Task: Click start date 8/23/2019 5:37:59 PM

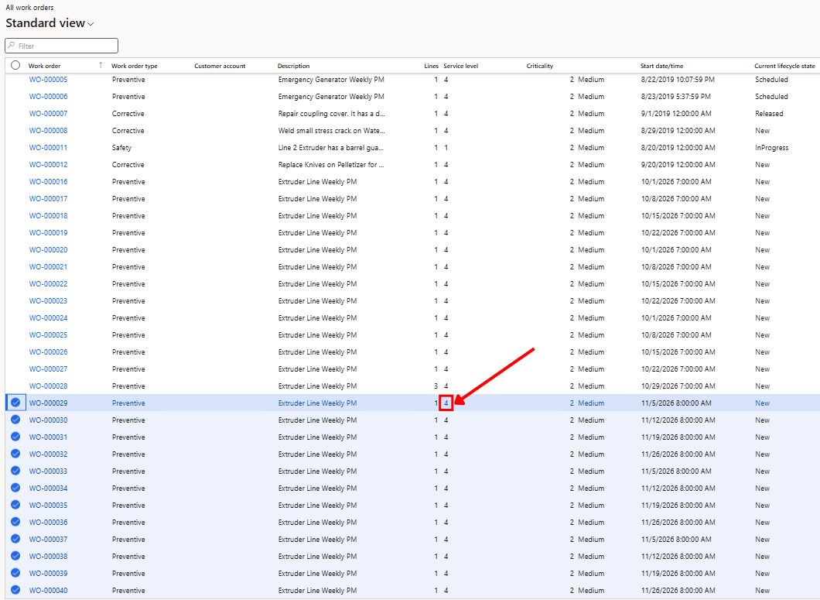Action: 675,96
